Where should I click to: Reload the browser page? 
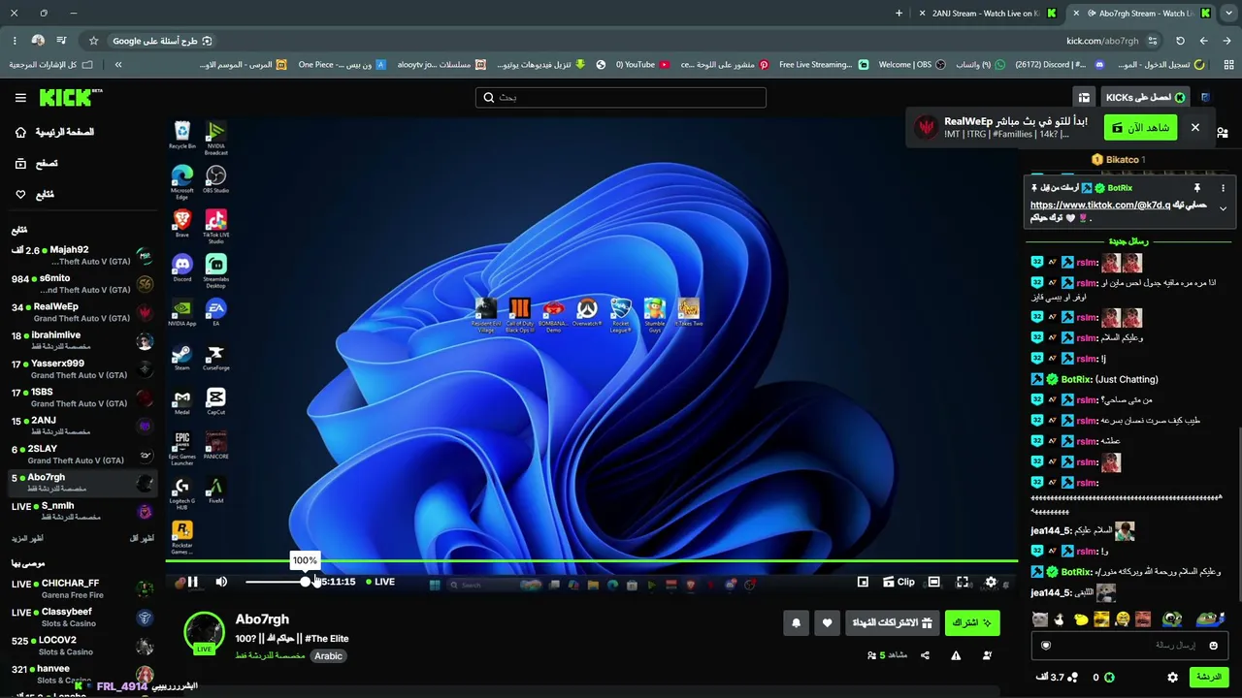click(x=1180, y=41)
